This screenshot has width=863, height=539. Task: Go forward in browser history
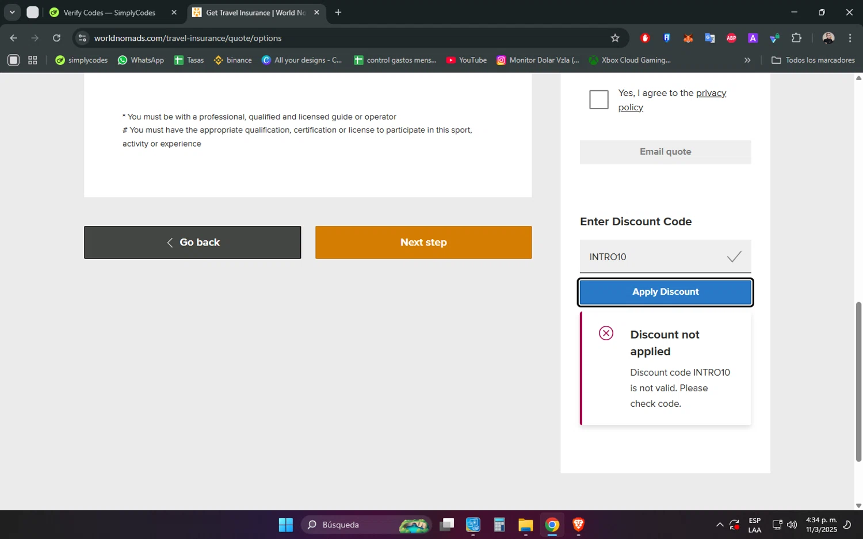35,38
